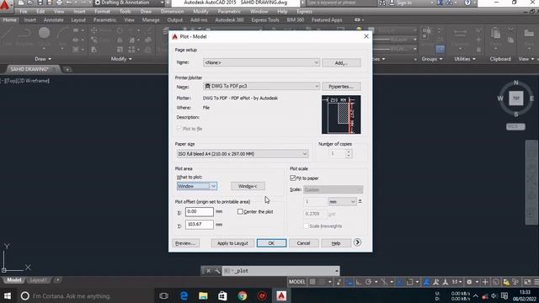Click the volume speaker tray icon
The height and width of the screenshot is (303, 539).
tap(494, 295)
